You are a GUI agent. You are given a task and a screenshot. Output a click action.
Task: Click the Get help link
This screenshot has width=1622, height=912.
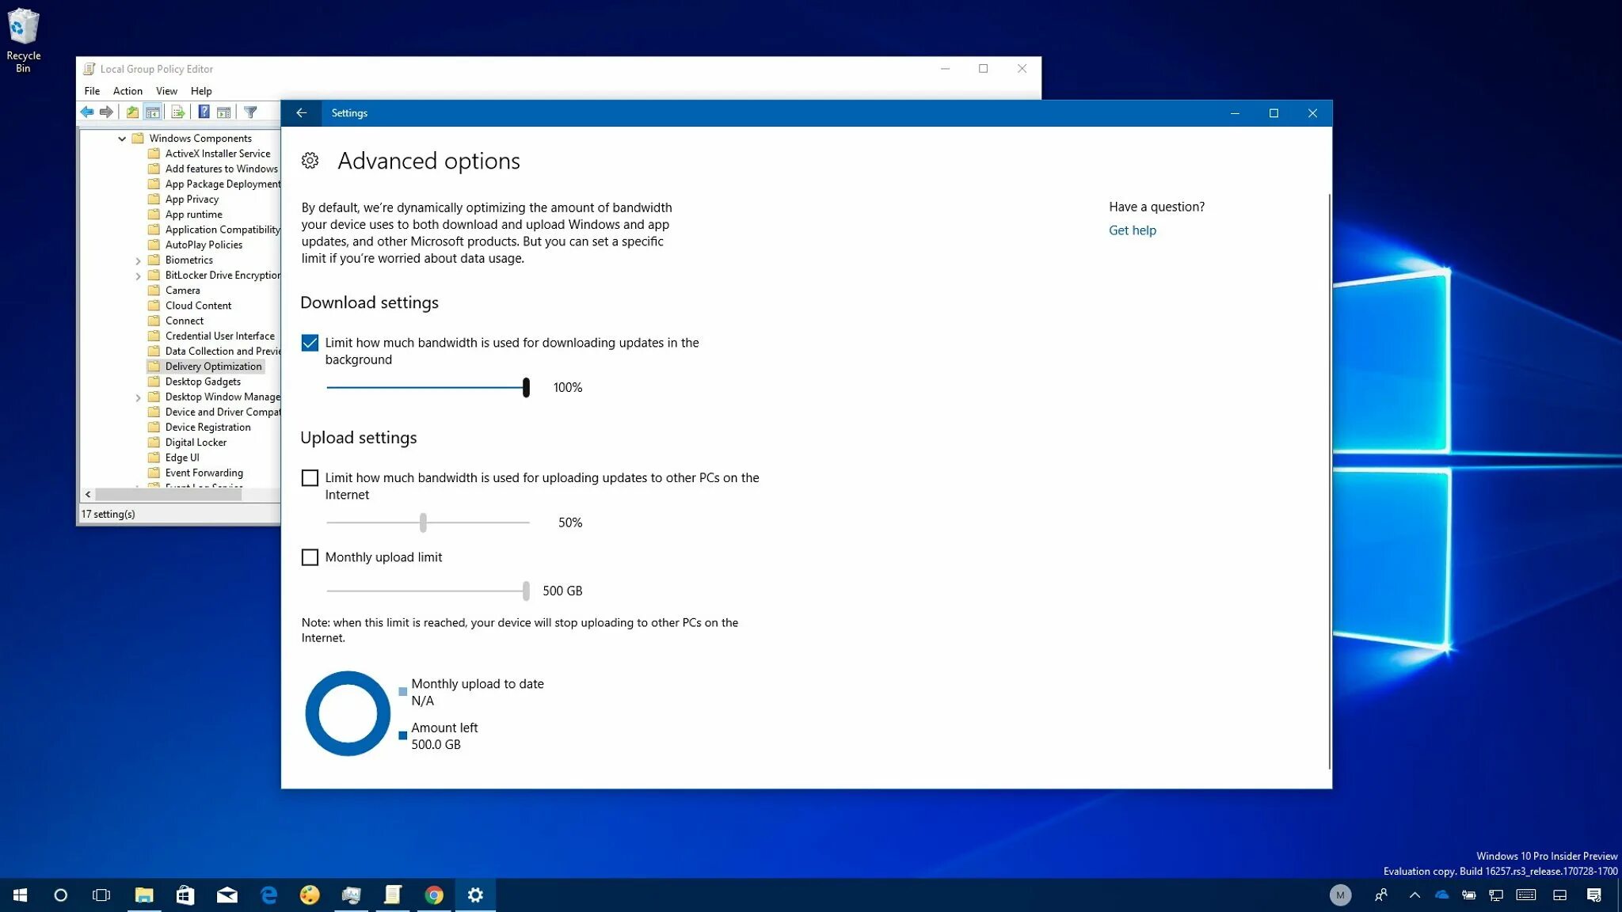pos(1132,230)
